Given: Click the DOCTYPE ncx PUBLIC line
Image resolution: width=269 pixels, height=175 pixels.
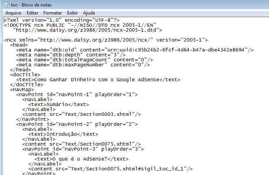Looking at the screenshot, I should [x=80, y=25].
